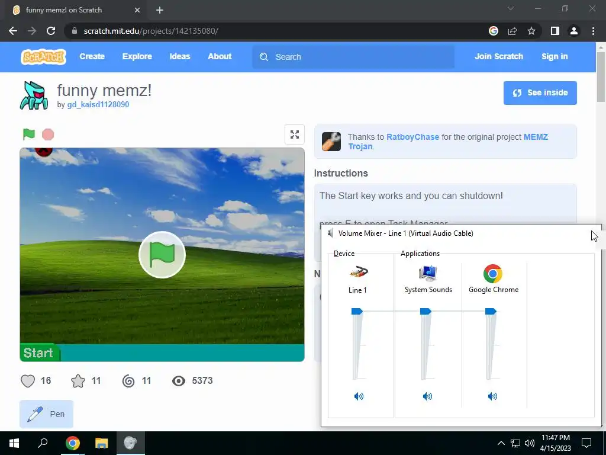Open gd_kaisd1128090 profile link

(98, 104)
